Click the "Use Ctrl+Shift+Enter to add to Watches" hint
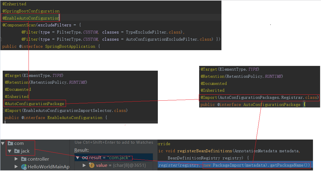Screen dimensions: 321x171 (x=114, y=142)
